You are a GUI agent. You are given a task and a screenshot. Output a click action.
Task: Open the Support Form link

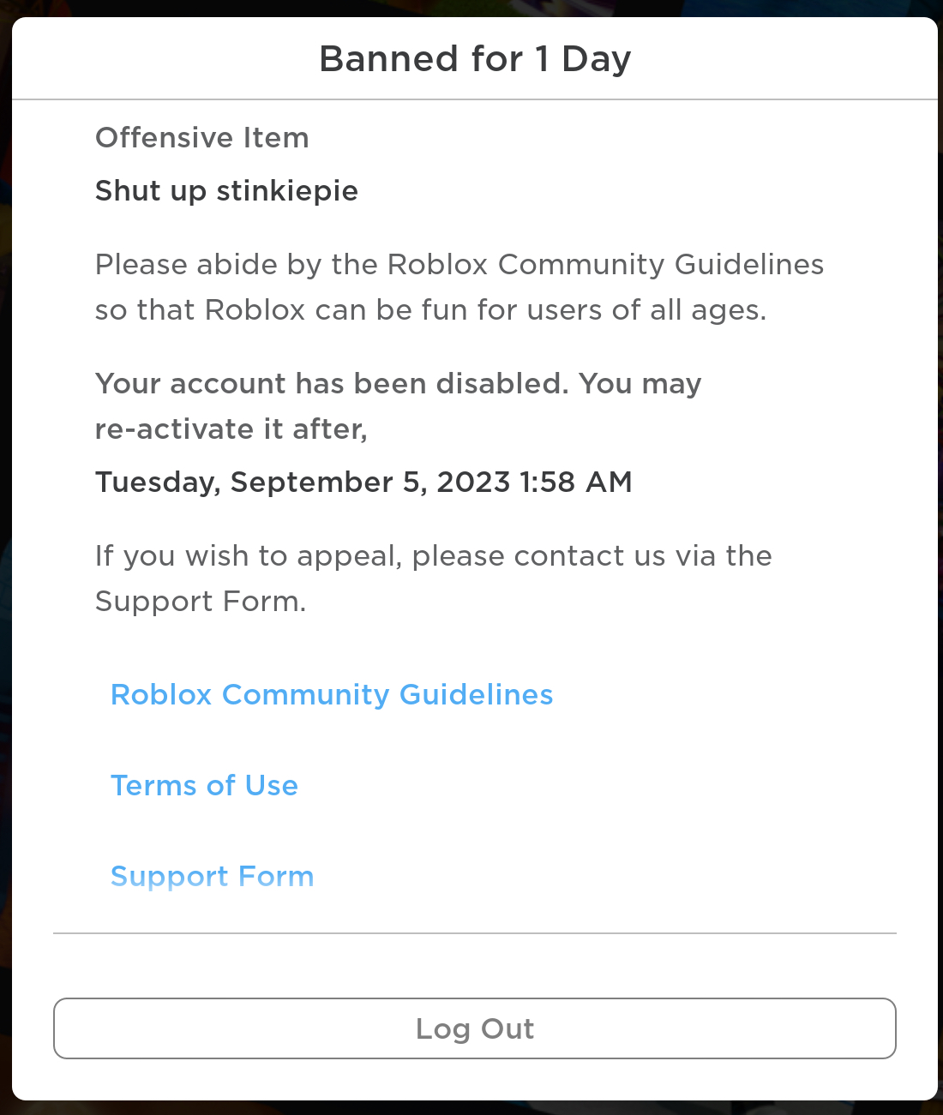coord(213,877)
